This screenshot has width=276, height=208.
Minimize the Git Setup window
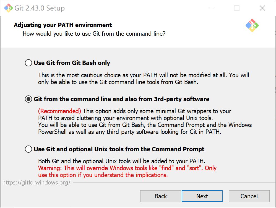211,8
